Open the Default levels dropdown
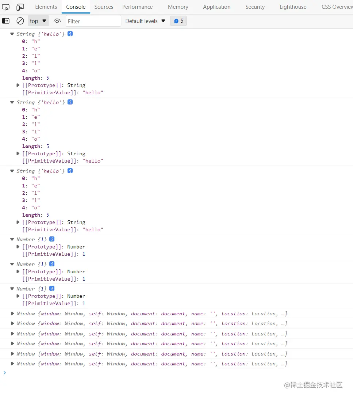Screen dimensions: 353x399 click(x=145, y=21)
